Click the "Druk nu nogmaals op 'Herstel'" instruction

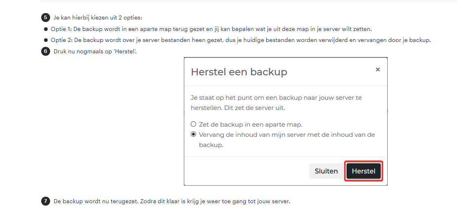[x=95, y=52]
